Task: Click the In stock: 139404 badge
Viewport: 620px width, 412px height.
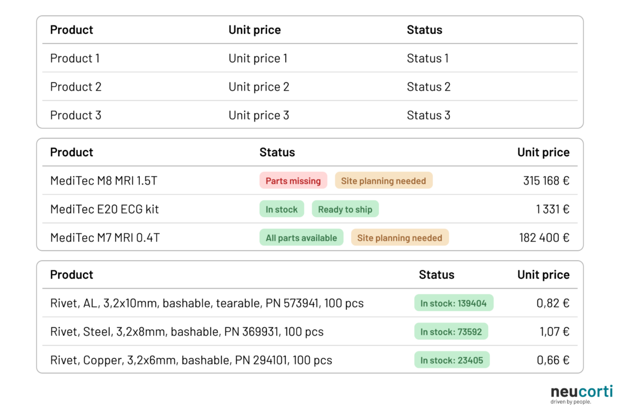Action: click(x=453, y=303)
